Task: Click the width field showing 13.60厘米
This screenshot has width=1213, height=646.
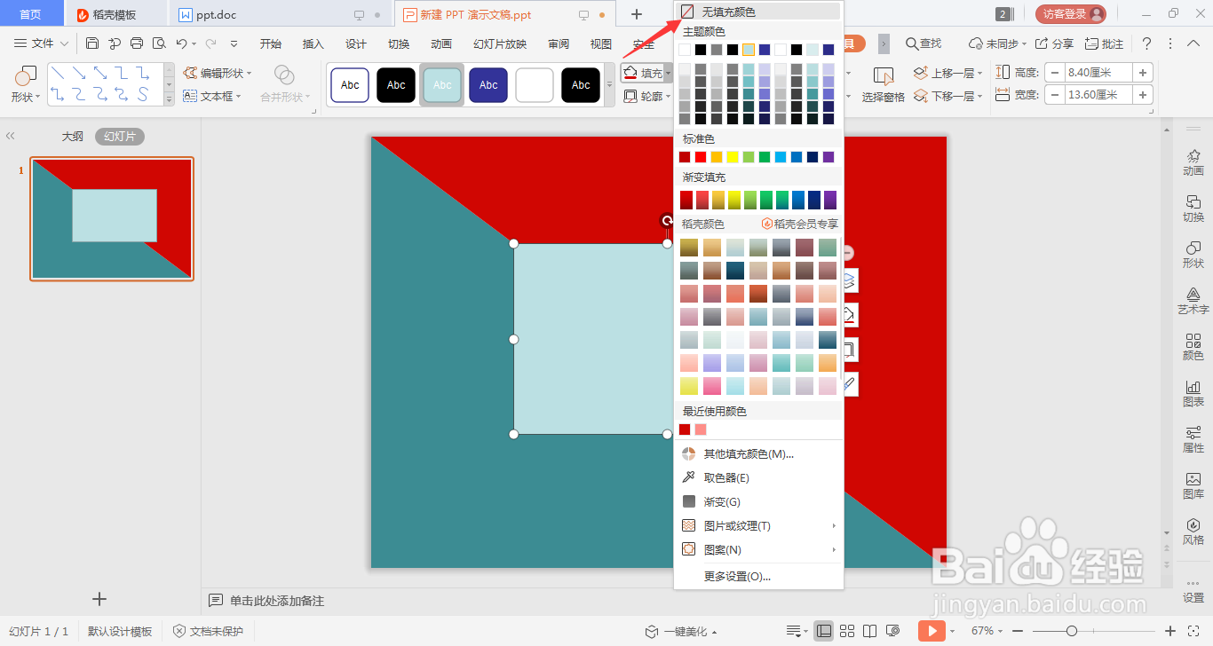Action: tap(1098, 95)
